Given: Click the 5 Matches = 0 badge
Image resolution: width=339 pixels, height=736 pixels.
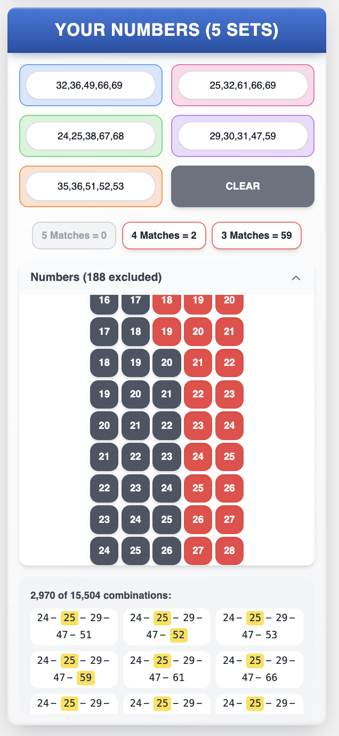Looking at the screenshot, I should 74,236.
